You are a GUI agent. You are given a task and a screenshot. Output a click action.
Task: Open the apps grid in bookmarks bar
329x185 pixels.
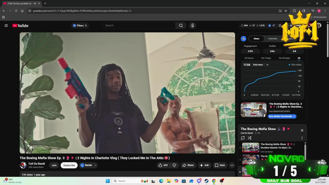coord(3,17)
